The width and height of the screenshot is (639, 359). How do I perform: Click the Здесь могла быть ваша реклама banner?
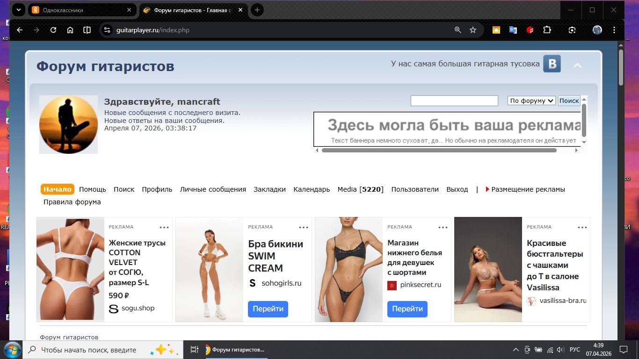[x=447, y=129]
